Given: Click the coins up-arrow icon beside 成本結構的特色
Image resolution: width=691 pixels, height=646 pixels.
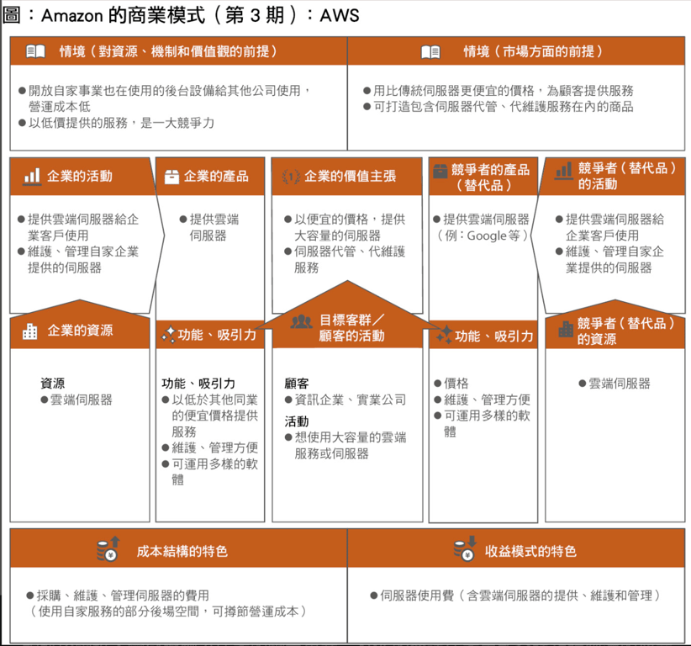Looking at the screenshot, I should tap(108, 549).
